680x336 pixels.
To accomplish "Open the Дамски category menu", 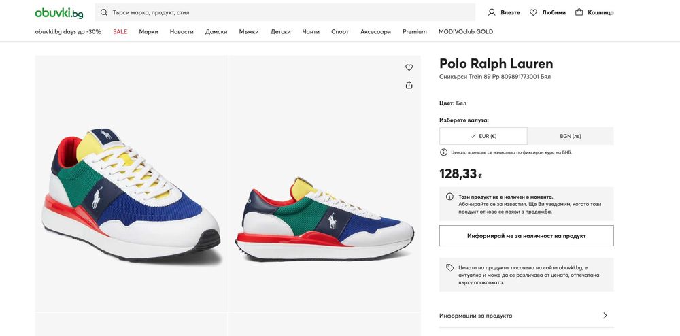I will 216,32.
